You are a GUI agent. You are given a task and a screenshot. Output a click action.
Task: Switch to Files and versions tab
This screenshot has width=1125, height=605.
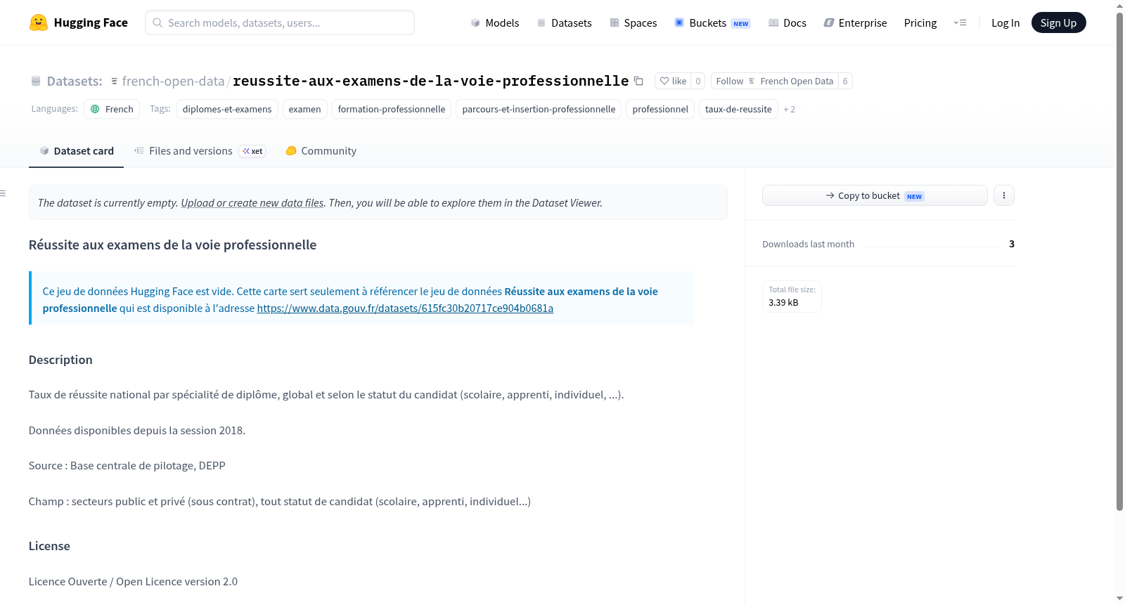199,150
